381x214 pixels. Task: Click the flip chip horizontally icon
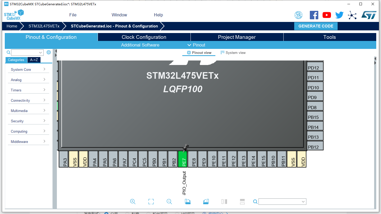click(x=224, y=201)
